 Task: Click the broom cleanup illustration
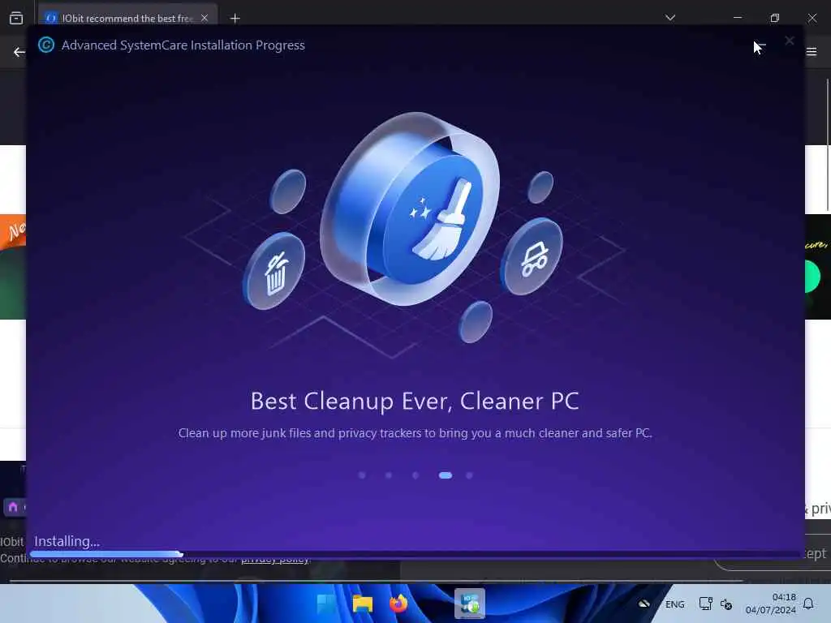tap(411, 209)
